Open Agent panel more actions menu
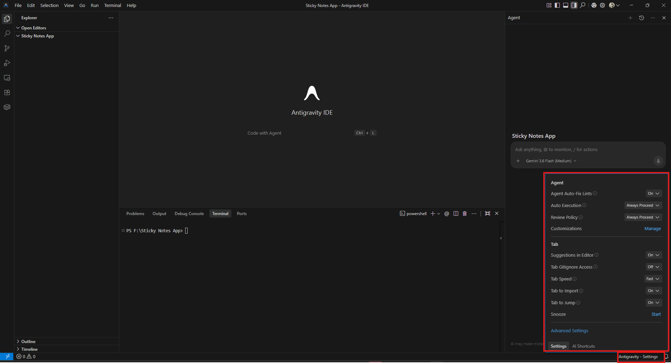The height and width of the screenshot is (363, 671). [x=653, y=18]
